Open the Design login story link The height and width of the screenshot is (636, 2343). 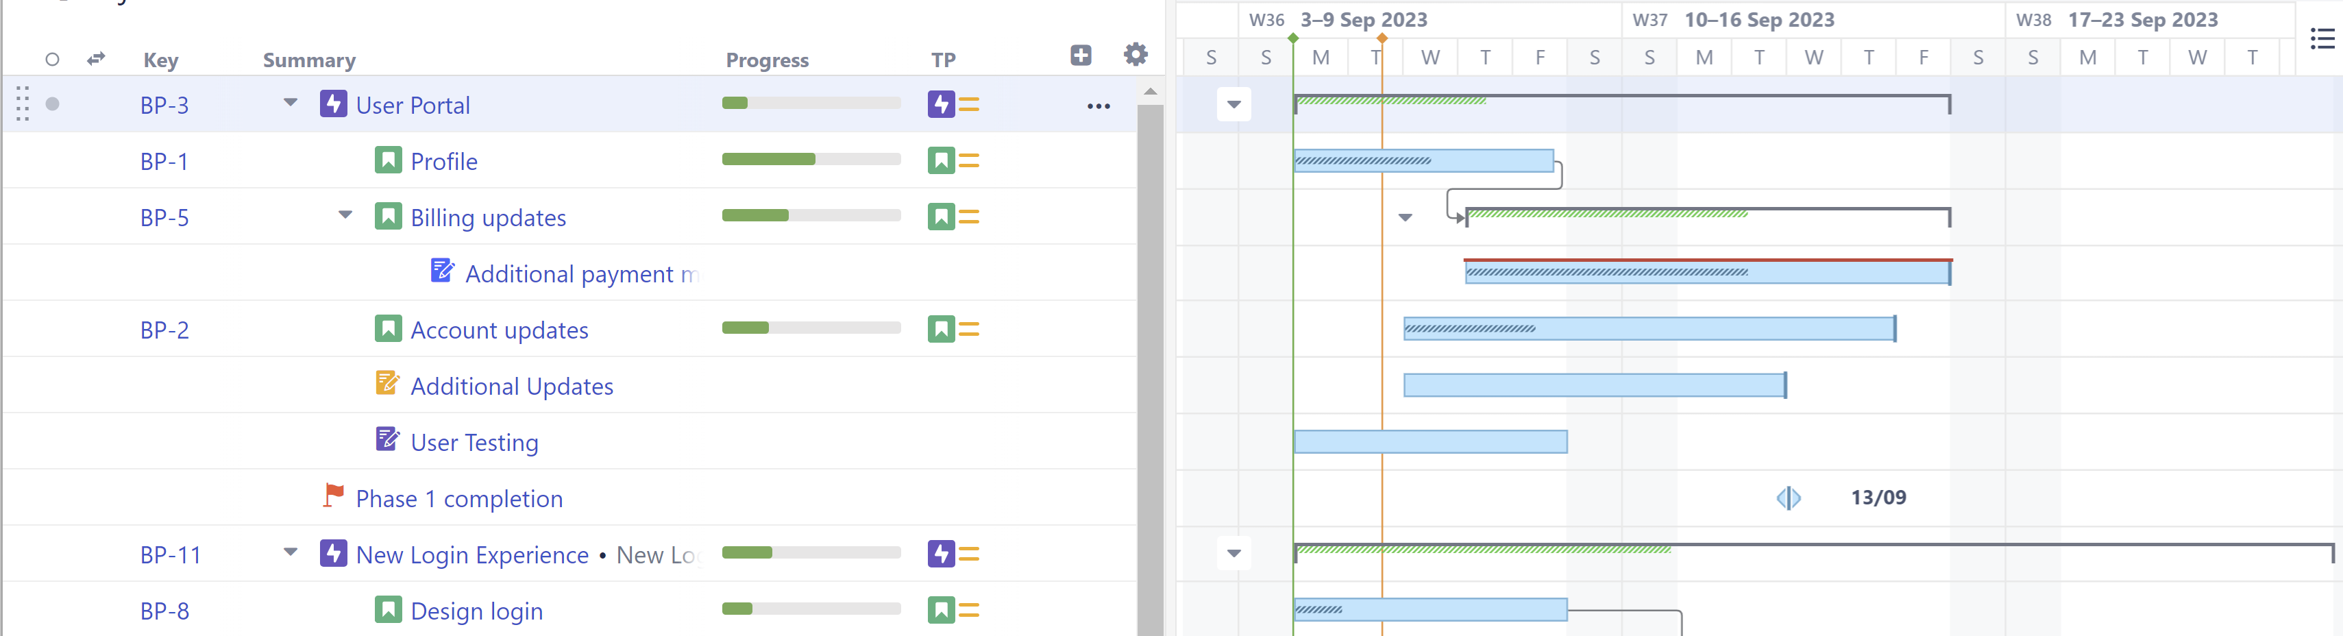click(476, 609)
